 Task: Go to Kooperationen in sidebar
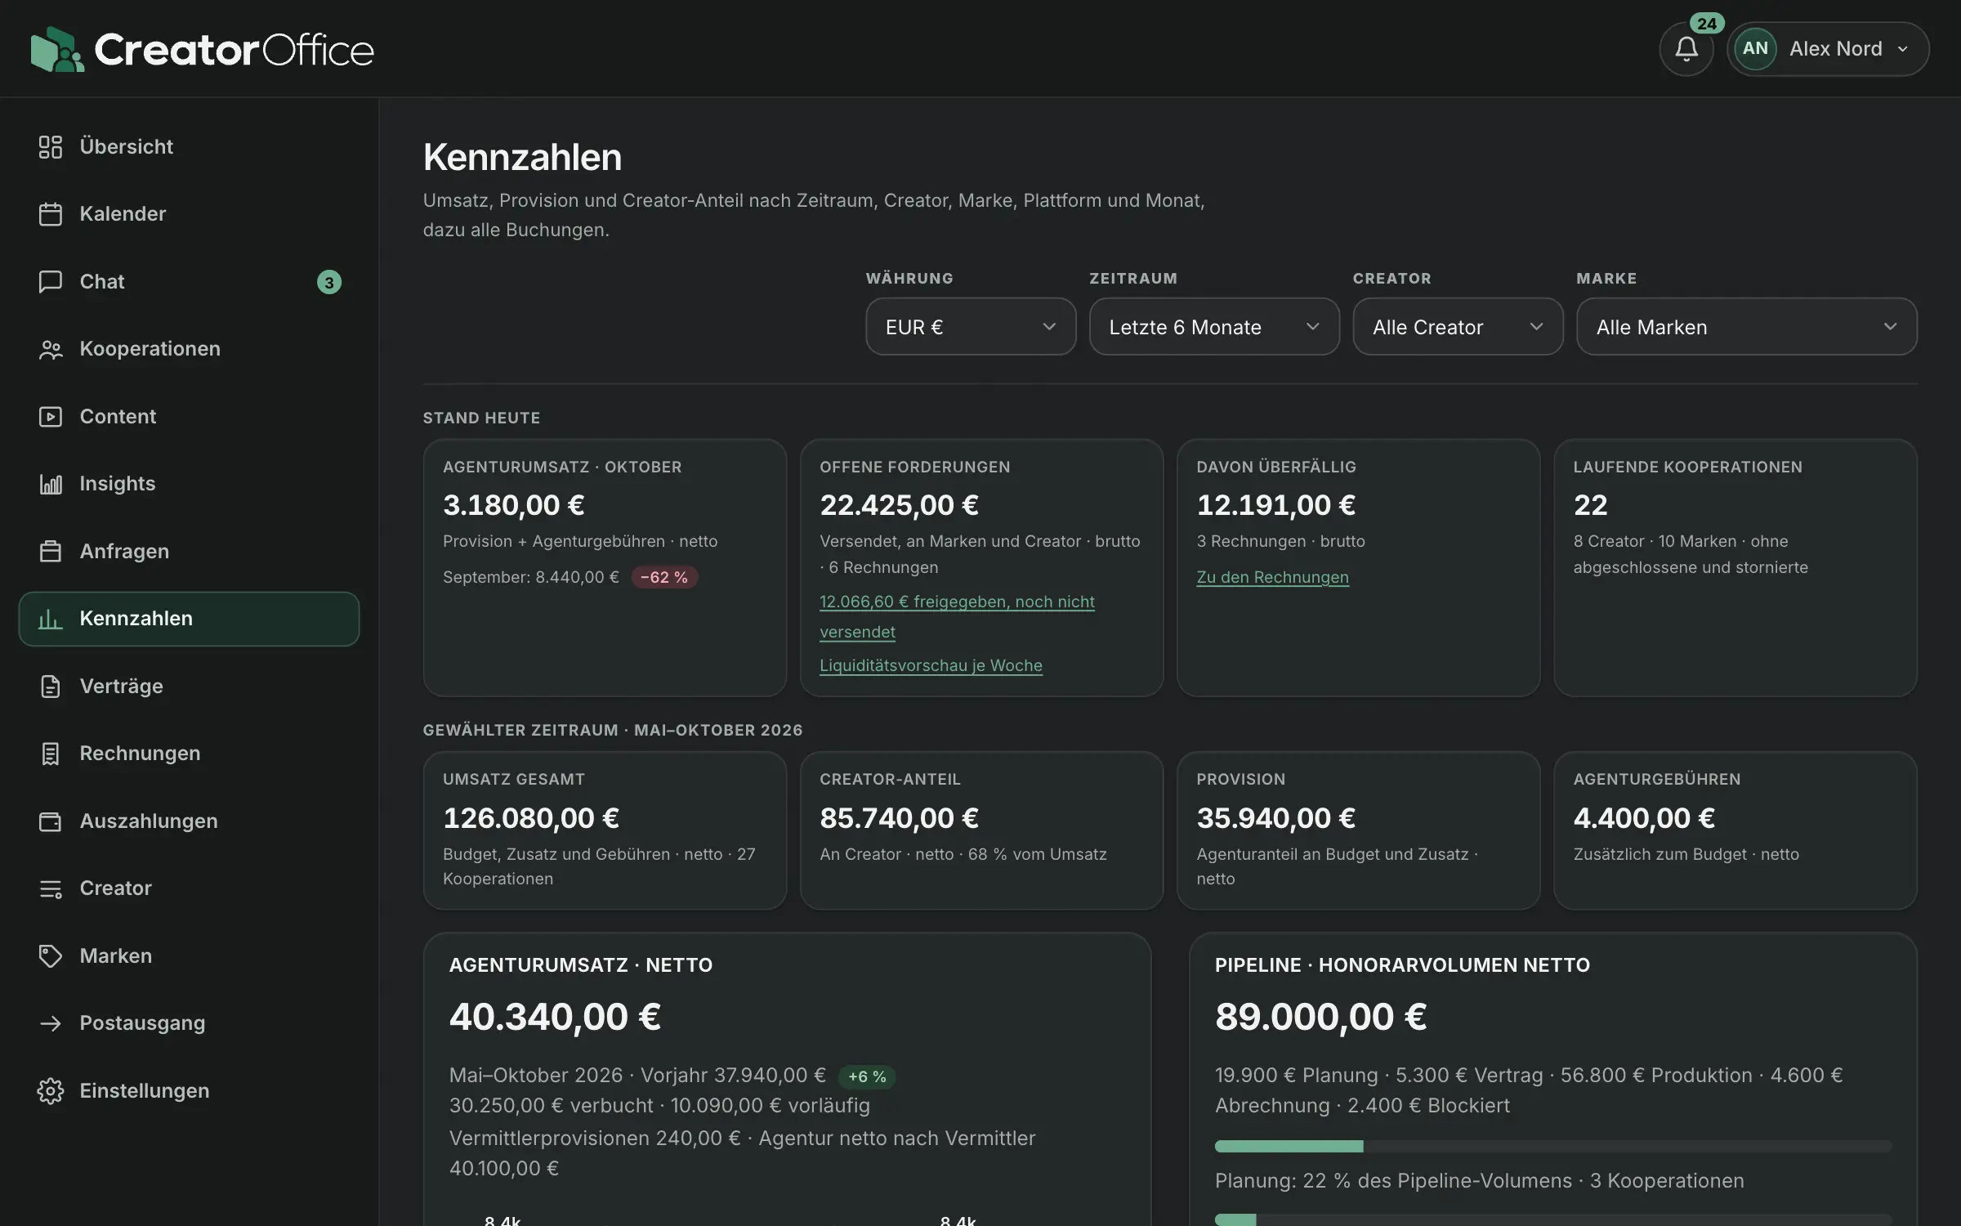point(189,349)
